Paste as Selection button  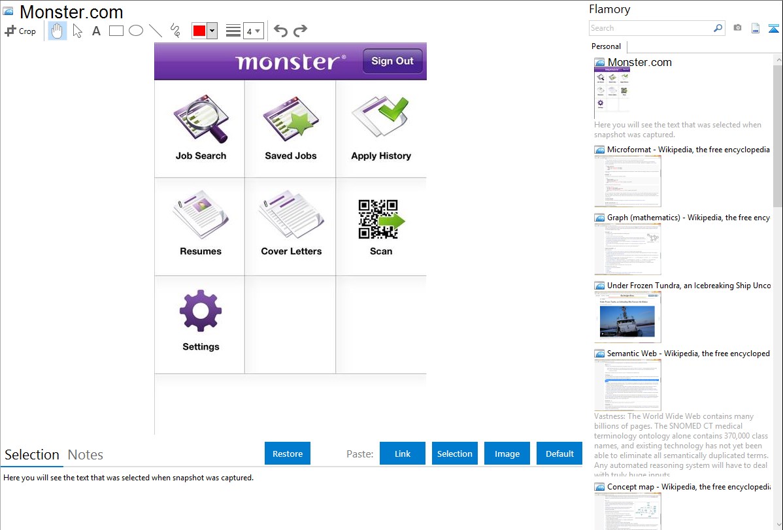(x=454, y=454)
